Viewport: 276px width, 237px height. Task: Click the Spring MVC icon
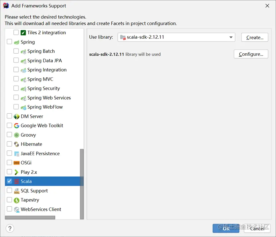point(23,80)
